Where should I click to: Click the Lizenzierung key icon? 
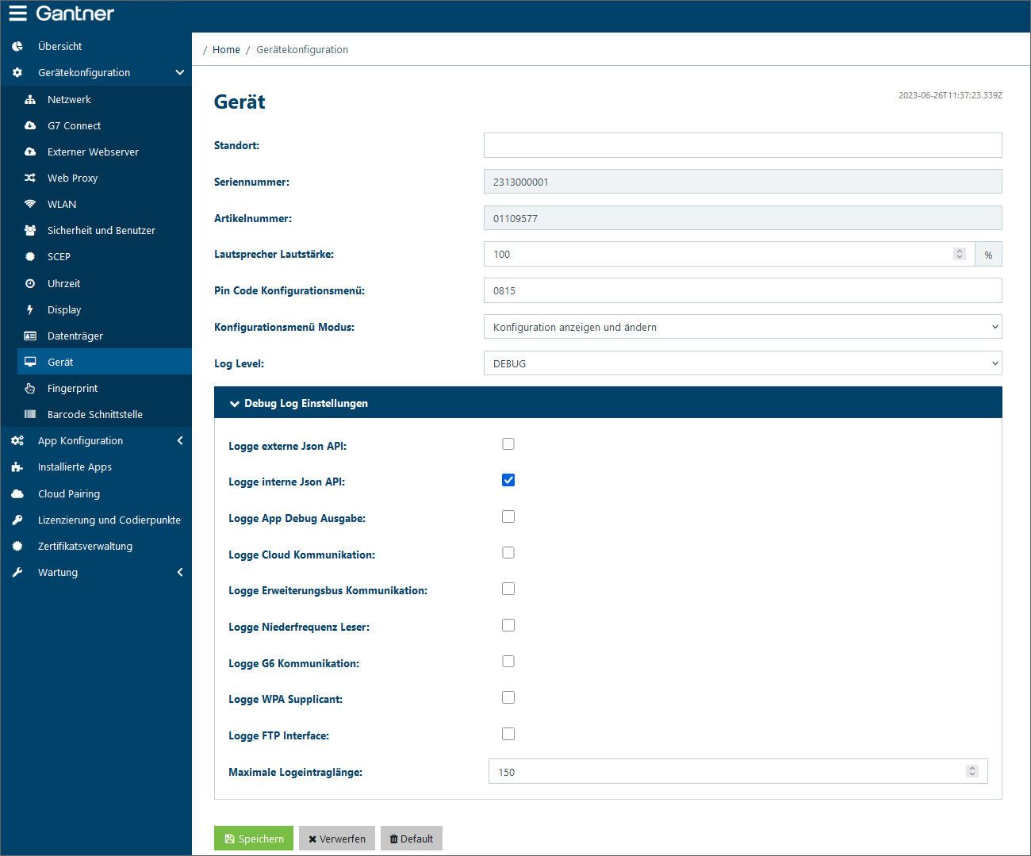(17, 520)
